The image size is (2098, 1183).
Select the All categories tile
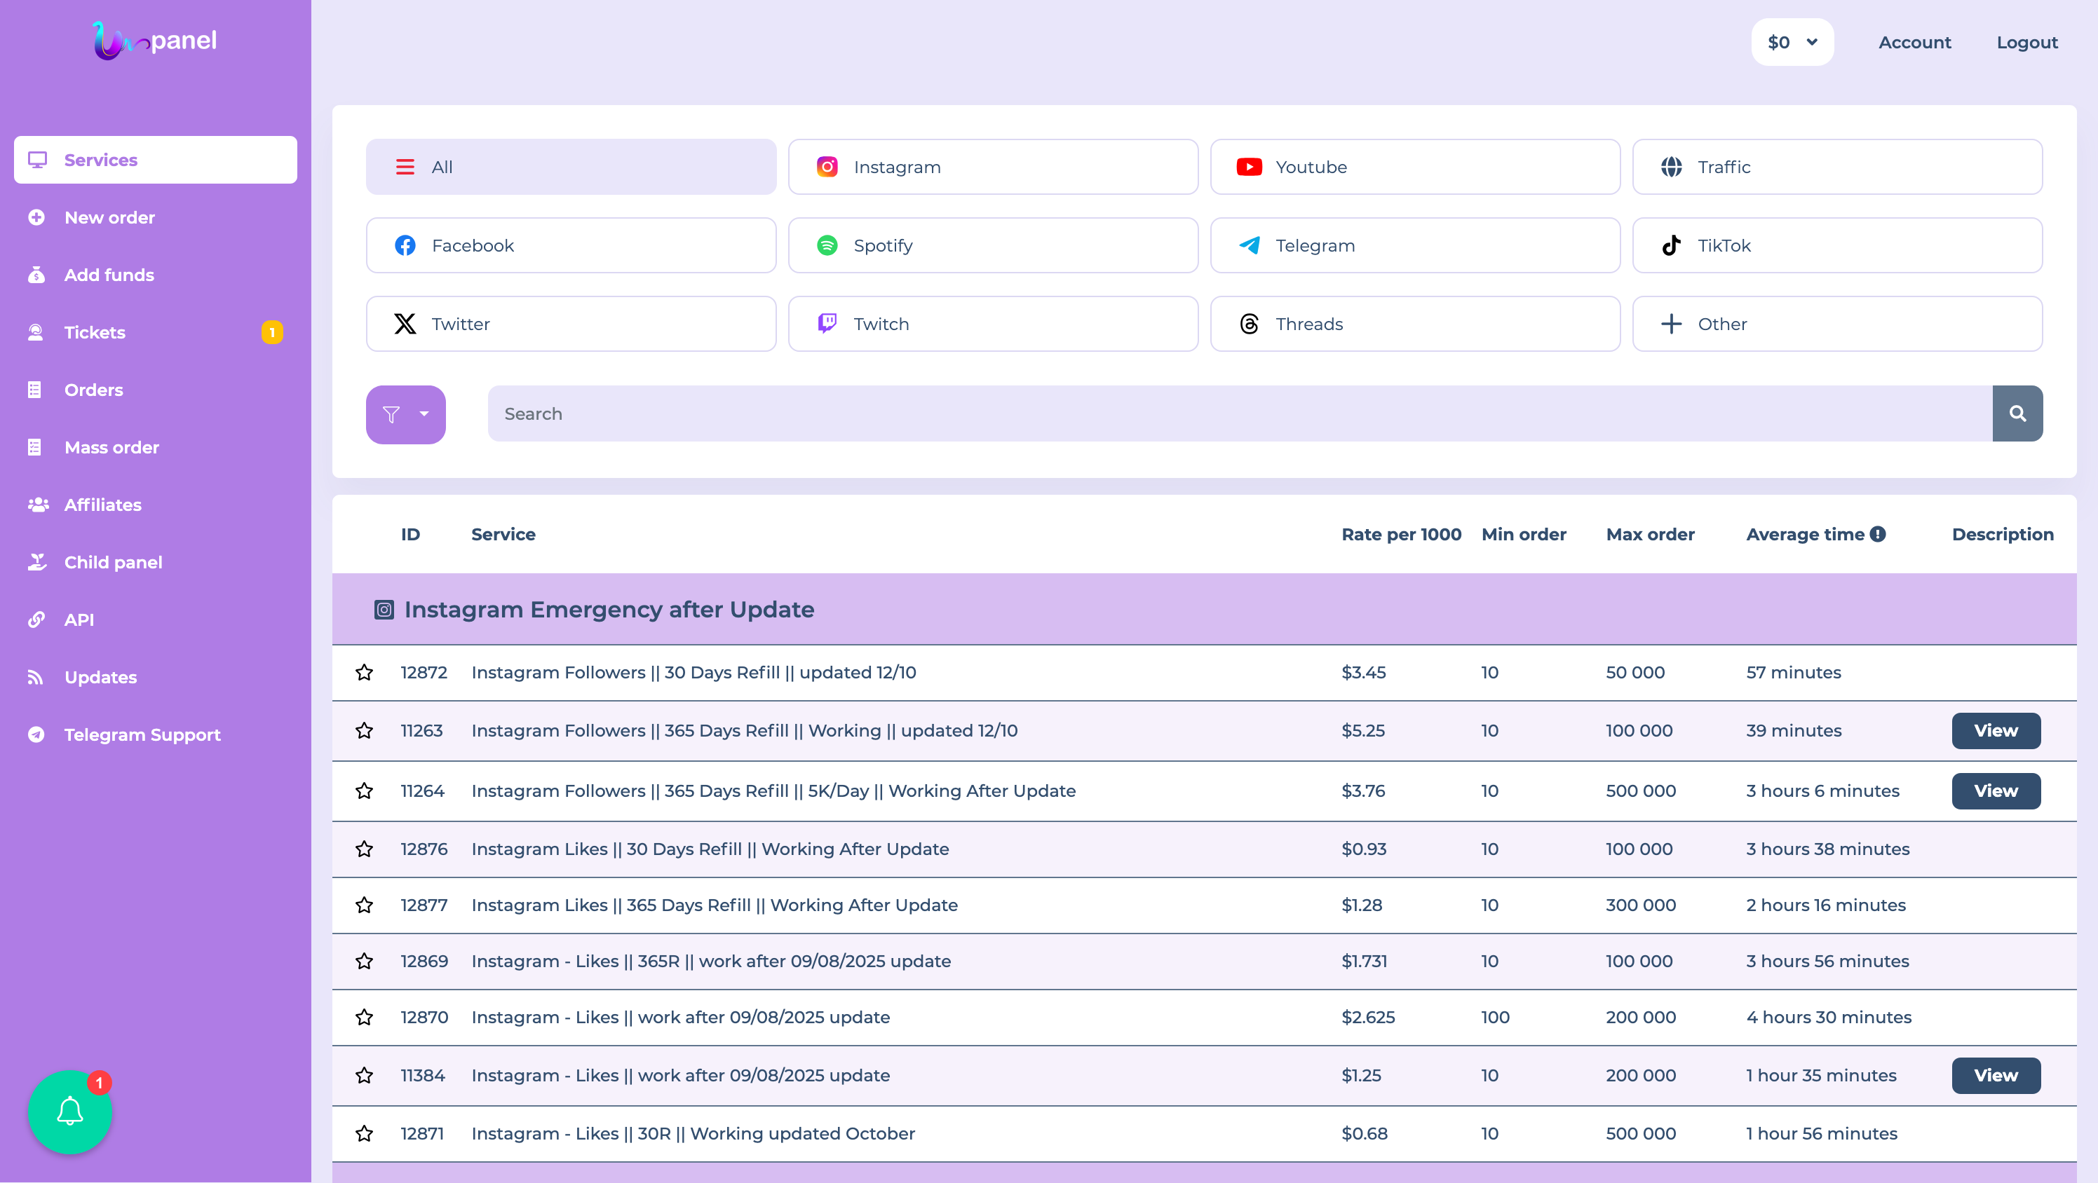pos(570,167)
